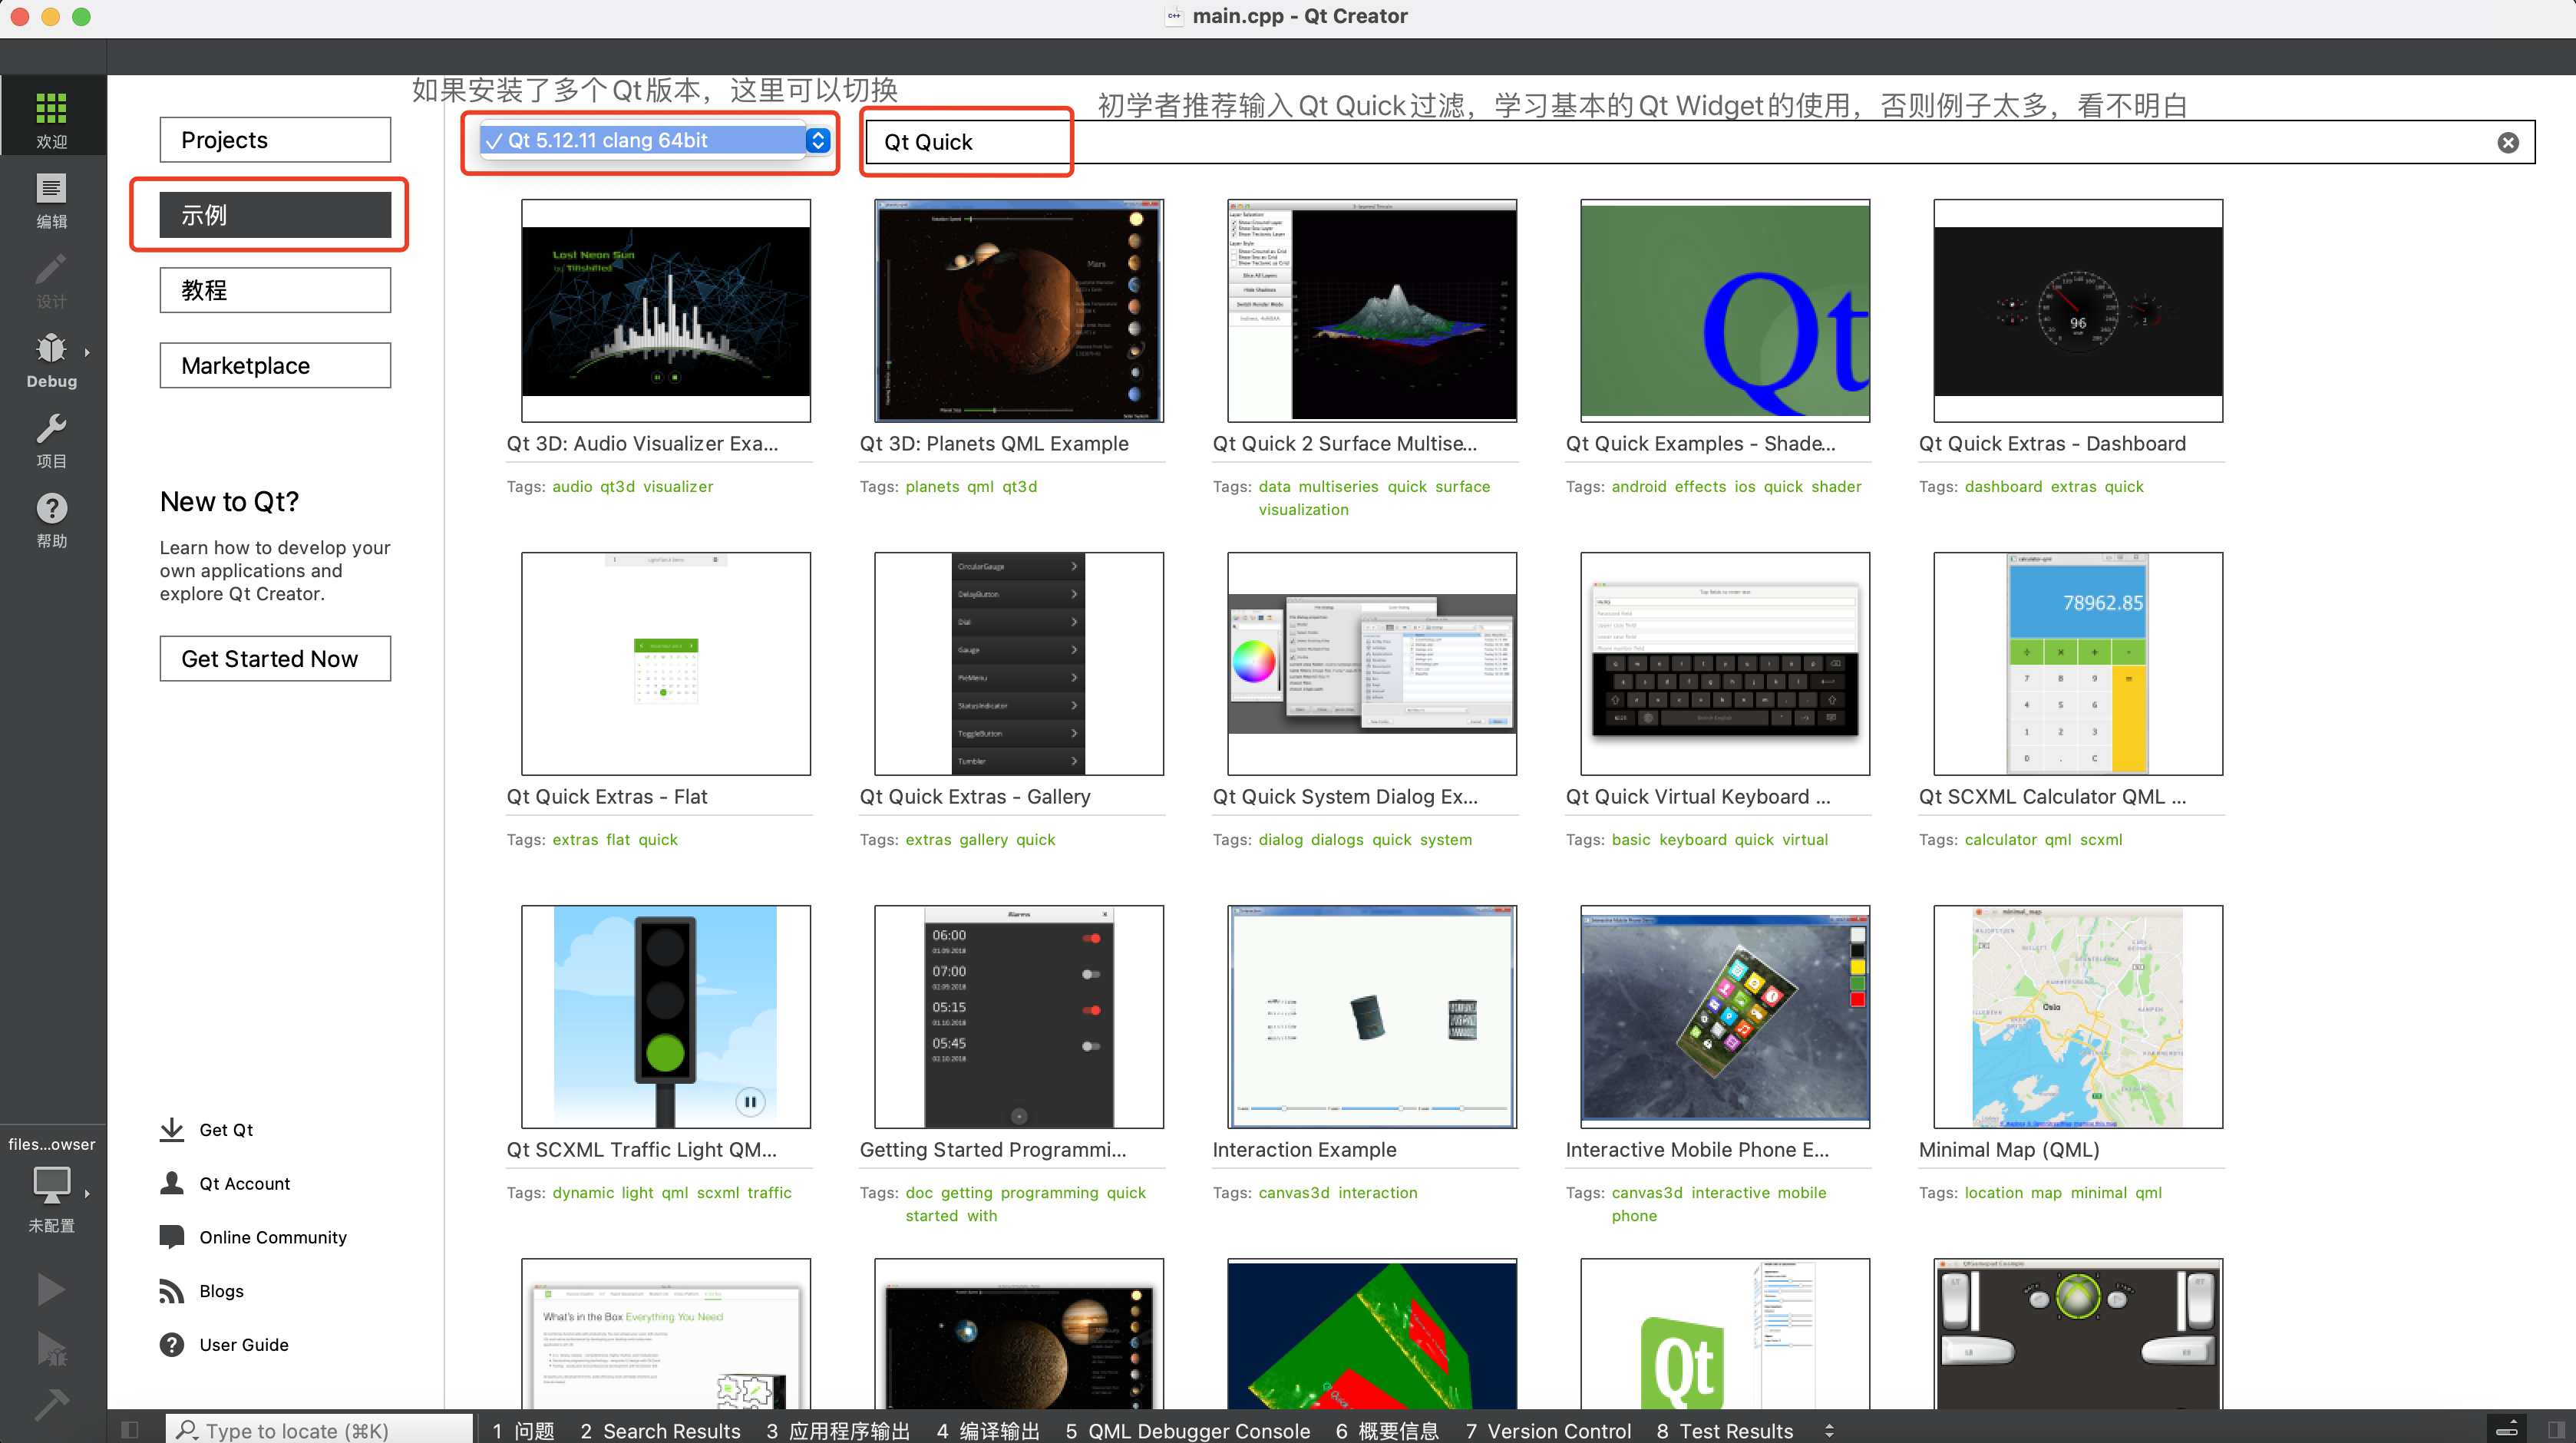Screen dimensions: 2576x1443
Task: Expand the Debug sidebar arrow
Action: click(x=86, y=352)
